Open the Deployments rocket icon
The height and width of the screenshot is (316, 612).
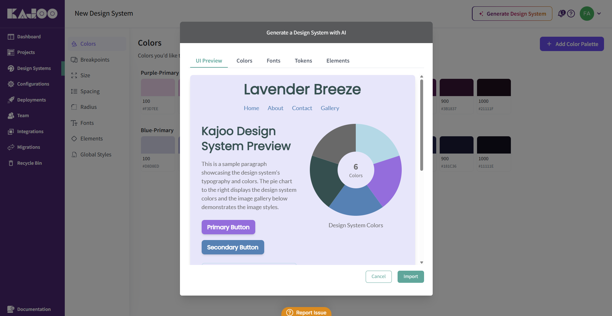(x=11, y=100)
